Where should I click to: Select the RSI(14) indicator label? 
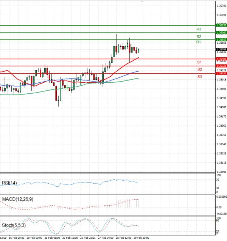(x=9, y=183)
